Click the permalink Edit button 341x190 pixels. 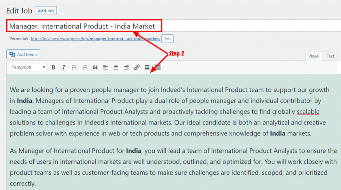[167, 39]
